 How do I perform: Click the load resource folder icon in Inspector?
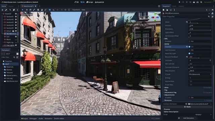[x=167, y=10]
